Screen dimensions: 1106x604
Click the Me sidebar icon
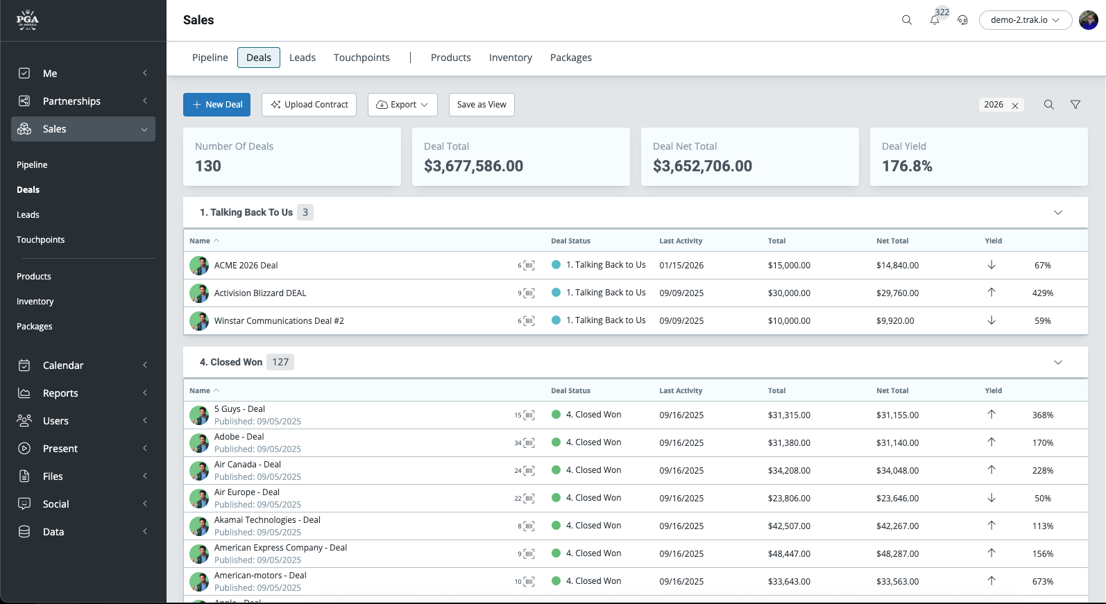[x=24, y=74]
